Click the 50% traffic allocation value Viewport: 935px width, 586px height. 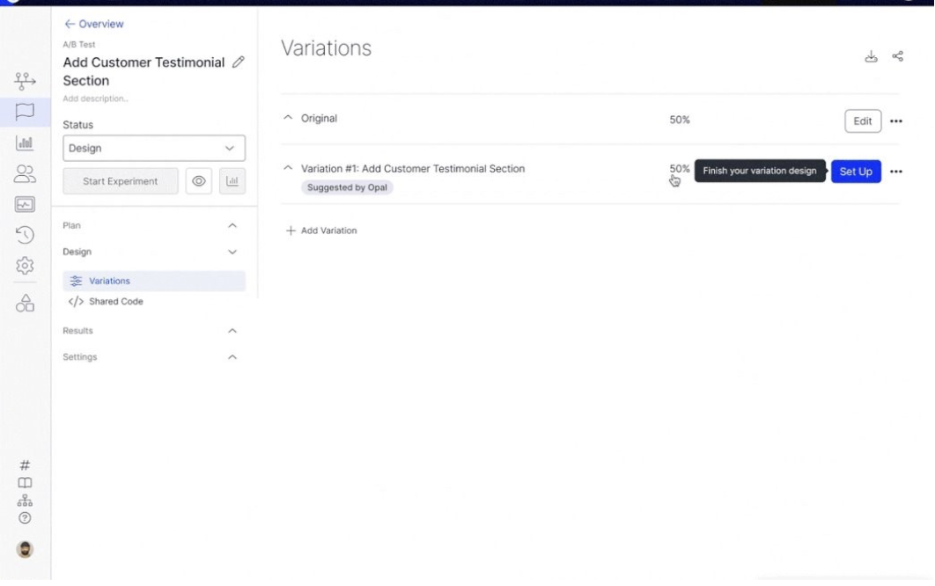679,118
